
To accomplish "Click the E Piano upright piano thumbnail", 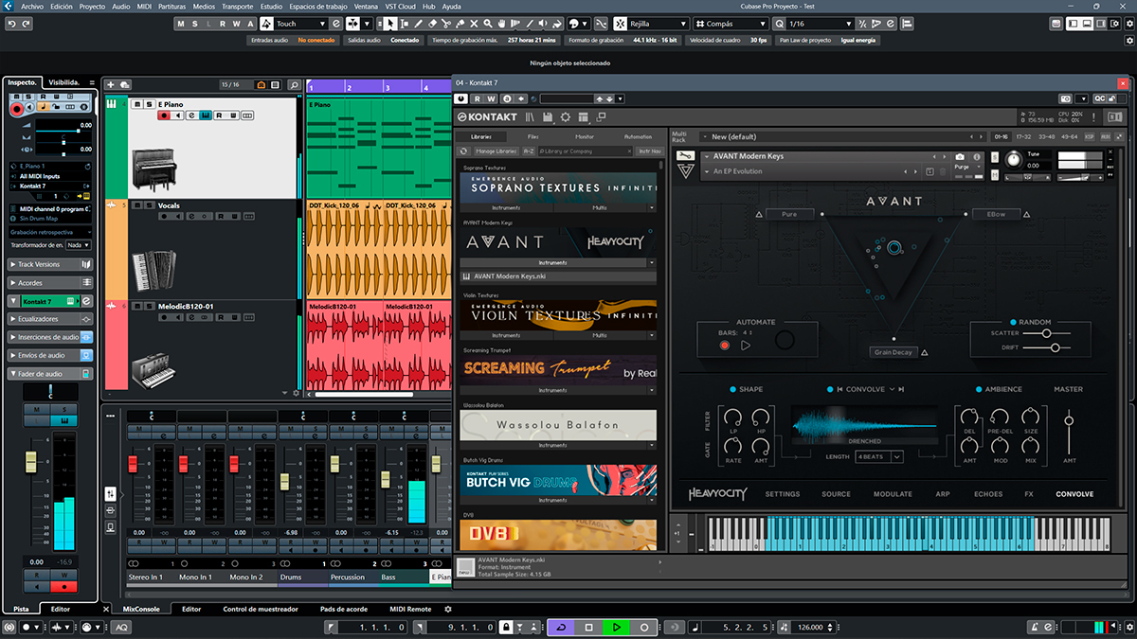I will point(154,171).
